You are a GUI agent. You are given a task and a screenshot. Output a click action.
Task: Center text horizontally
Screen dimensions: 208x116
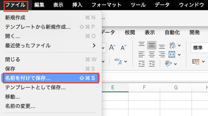click(152, 54)
